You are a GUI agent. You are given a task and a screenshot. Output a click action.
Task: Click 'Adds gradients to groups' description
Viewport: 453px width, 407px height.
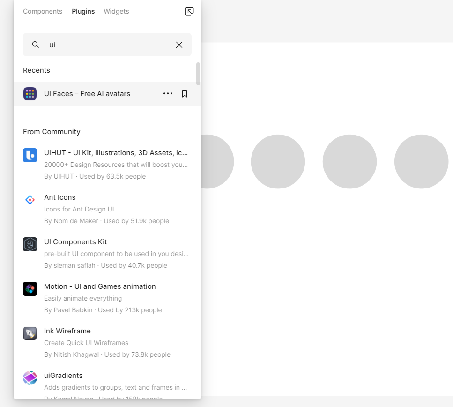point(115,387)
